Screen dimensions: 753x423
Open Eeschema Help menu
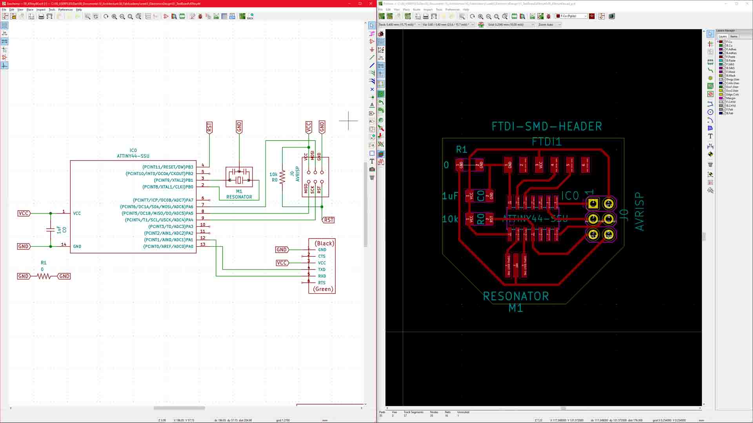pyautogui.click(x=79, y=9)
